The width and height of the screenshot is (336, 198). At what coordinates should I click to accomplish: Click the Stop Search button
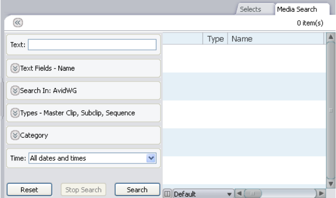[84, 189]
